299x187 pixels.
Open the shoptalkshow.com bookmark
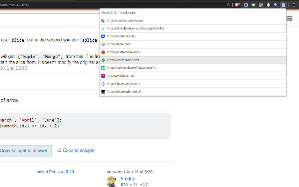point(193,52)
